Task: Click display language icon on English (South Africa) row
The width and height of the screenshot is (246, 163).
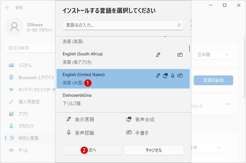Action: click(x=158, y=55)
